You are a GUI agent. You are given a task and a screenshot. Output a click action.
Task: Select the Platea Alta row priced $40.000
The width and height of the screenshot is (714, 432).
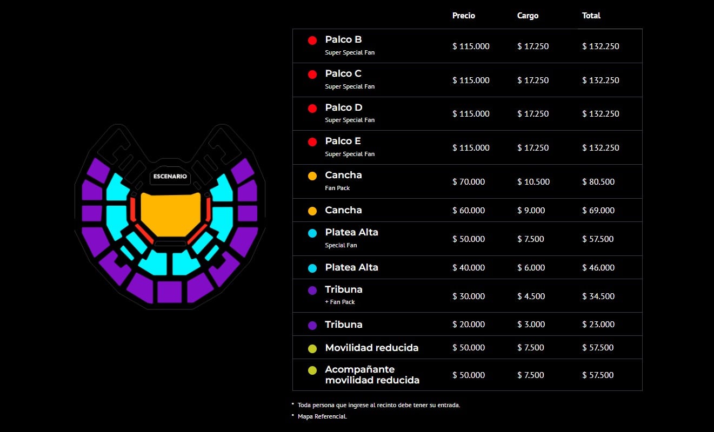pos(467,267)
